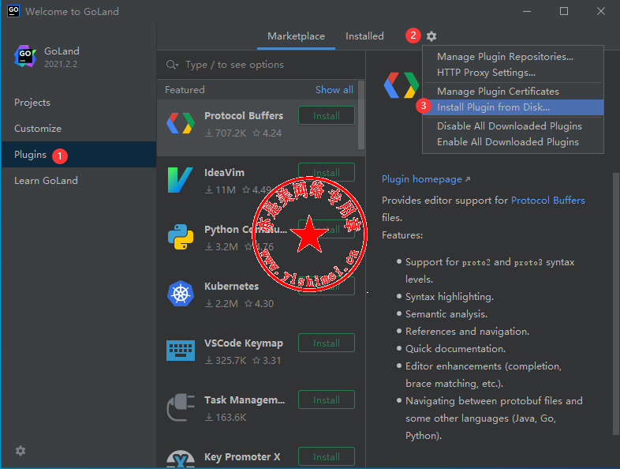Click the plugin description scrollbar
This screenshot has height=469, width=620.
coord(615,305)
